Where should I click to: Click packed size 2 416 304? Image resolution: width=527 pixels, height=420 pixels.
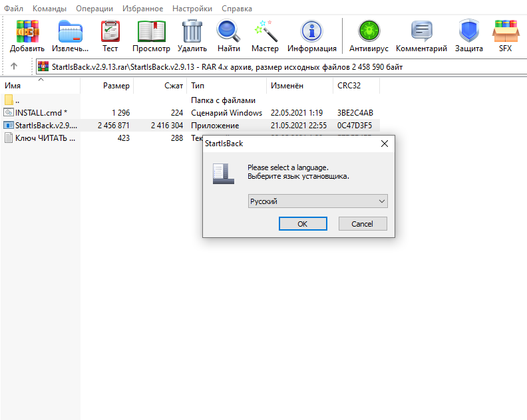point(167,125)
